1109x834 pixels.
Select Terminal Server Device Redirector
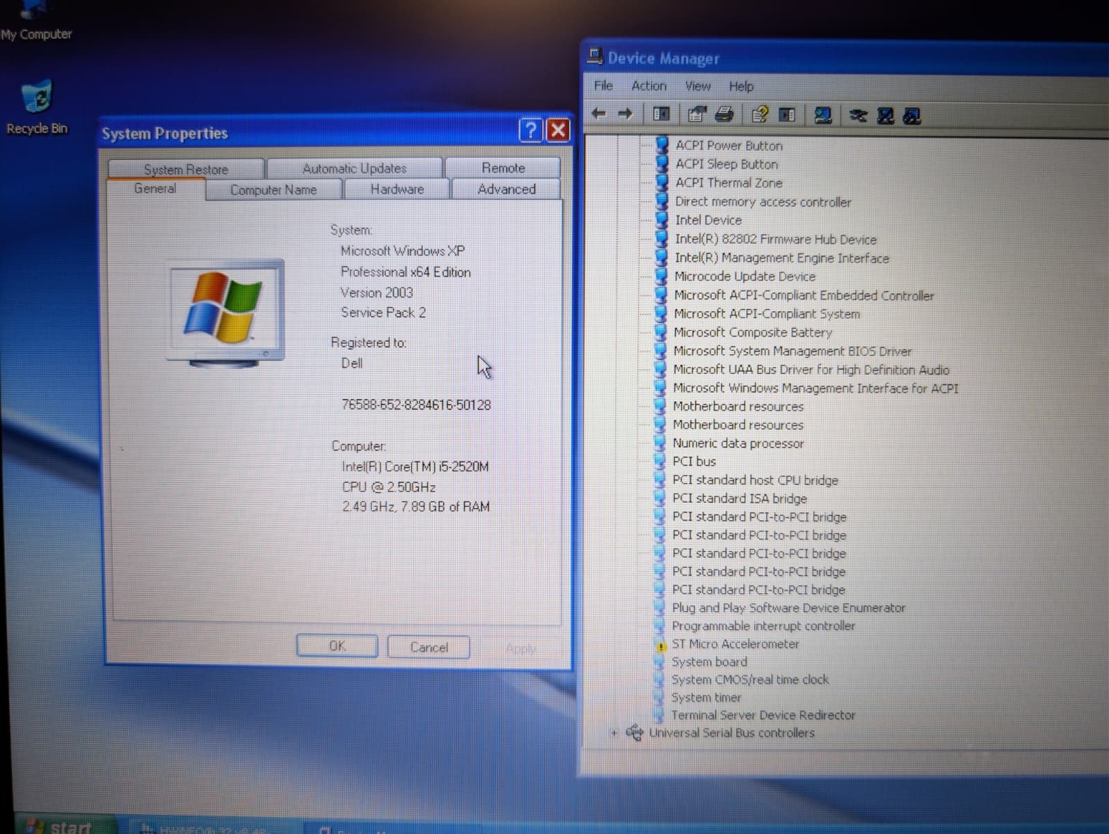pyautogui.click(x=762, y=715)
